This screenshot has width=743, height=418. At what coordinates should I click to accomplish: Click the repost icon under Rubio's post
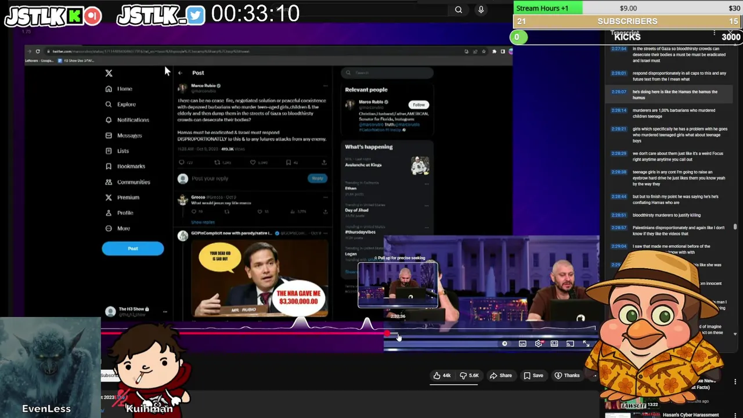pos(217,163)
